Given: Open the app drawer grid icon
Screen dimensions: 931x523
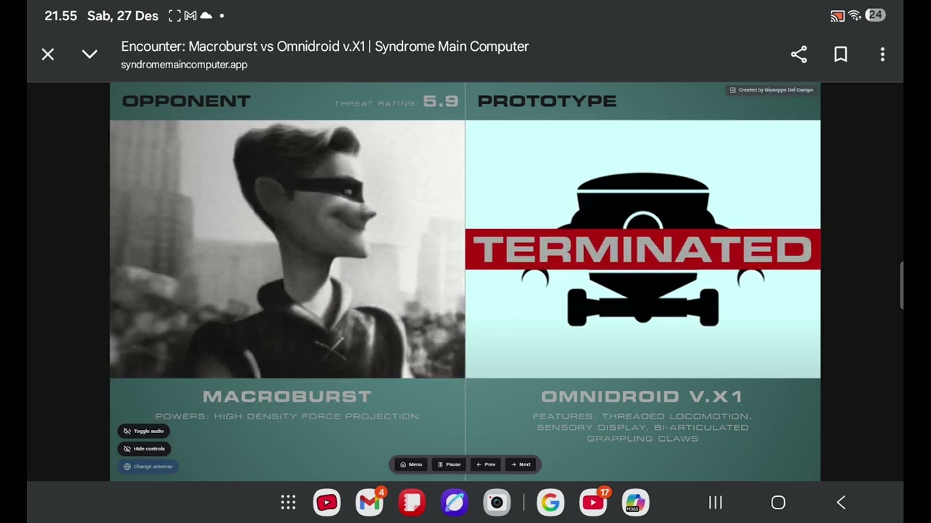Looking at the screenshot, I should coord(288,503).
